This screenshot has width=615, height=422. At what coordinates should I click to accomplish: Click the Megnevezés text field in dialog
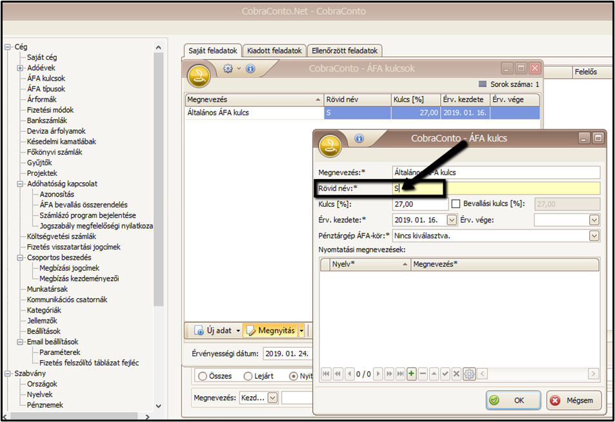[496, 173]
